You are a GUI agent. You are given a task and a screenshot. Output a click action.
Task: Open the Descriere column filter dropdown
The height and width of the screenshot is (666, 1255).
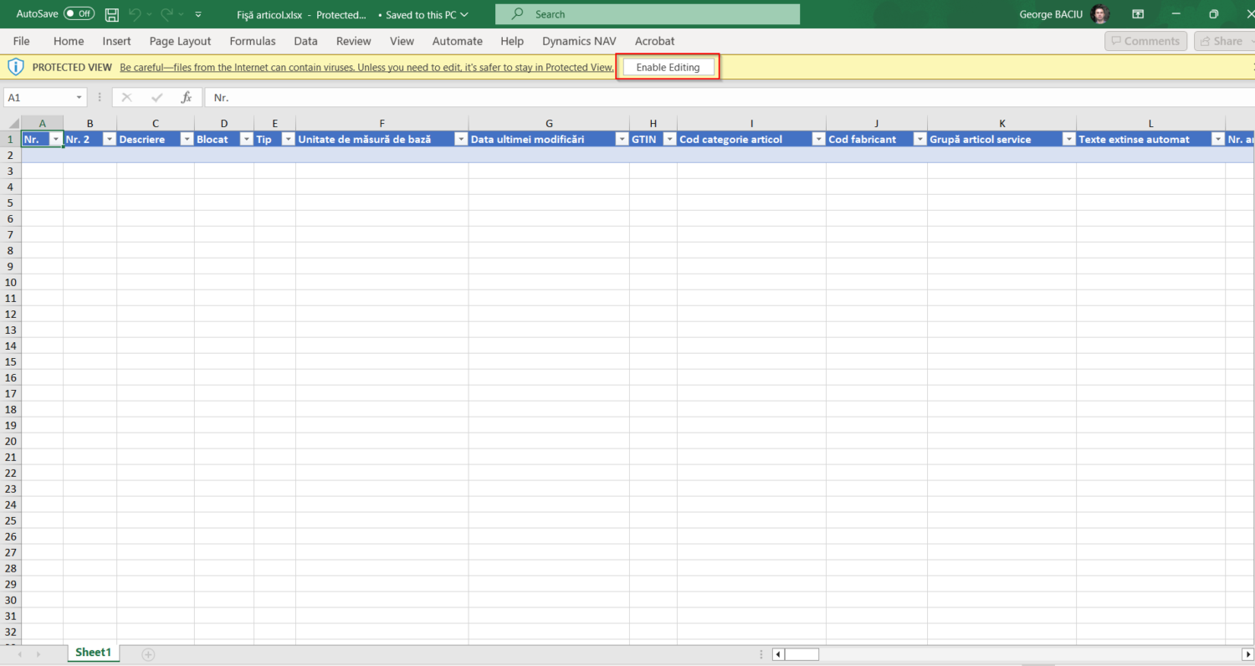point(187,139)
